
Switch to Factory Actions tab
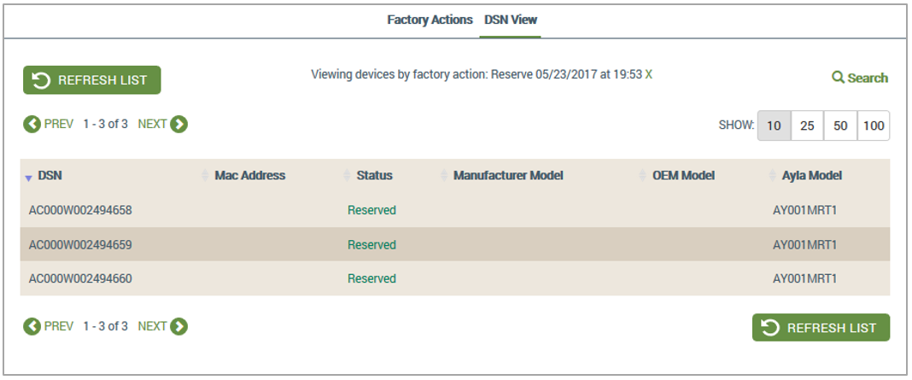click(430, 20)
